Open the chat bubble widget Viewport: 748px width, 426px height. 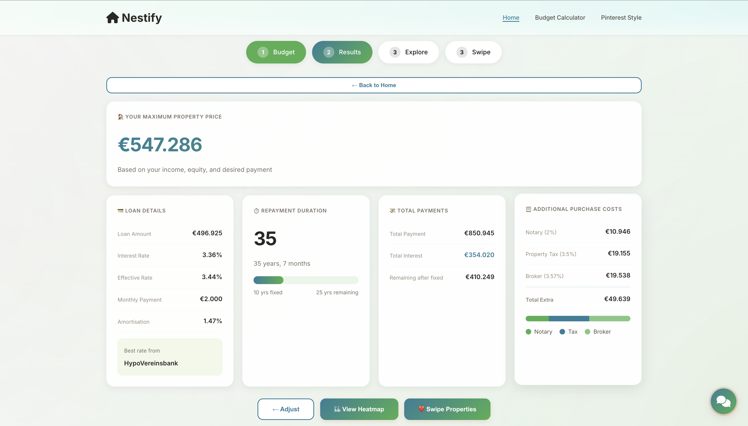(723, 401)
